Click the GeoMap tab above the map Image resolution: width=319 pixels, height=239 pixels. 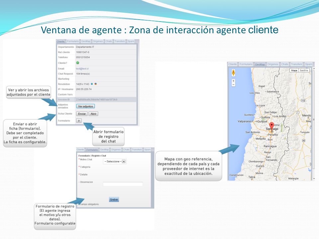[260, 64]
